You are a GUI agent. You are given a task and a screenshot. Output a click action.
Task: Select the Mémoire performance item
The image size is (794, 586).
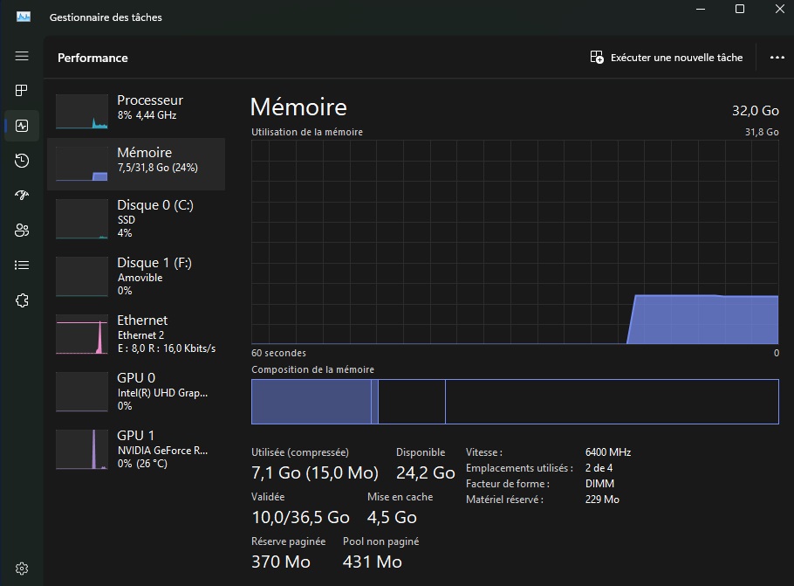(x=136, y=164)
